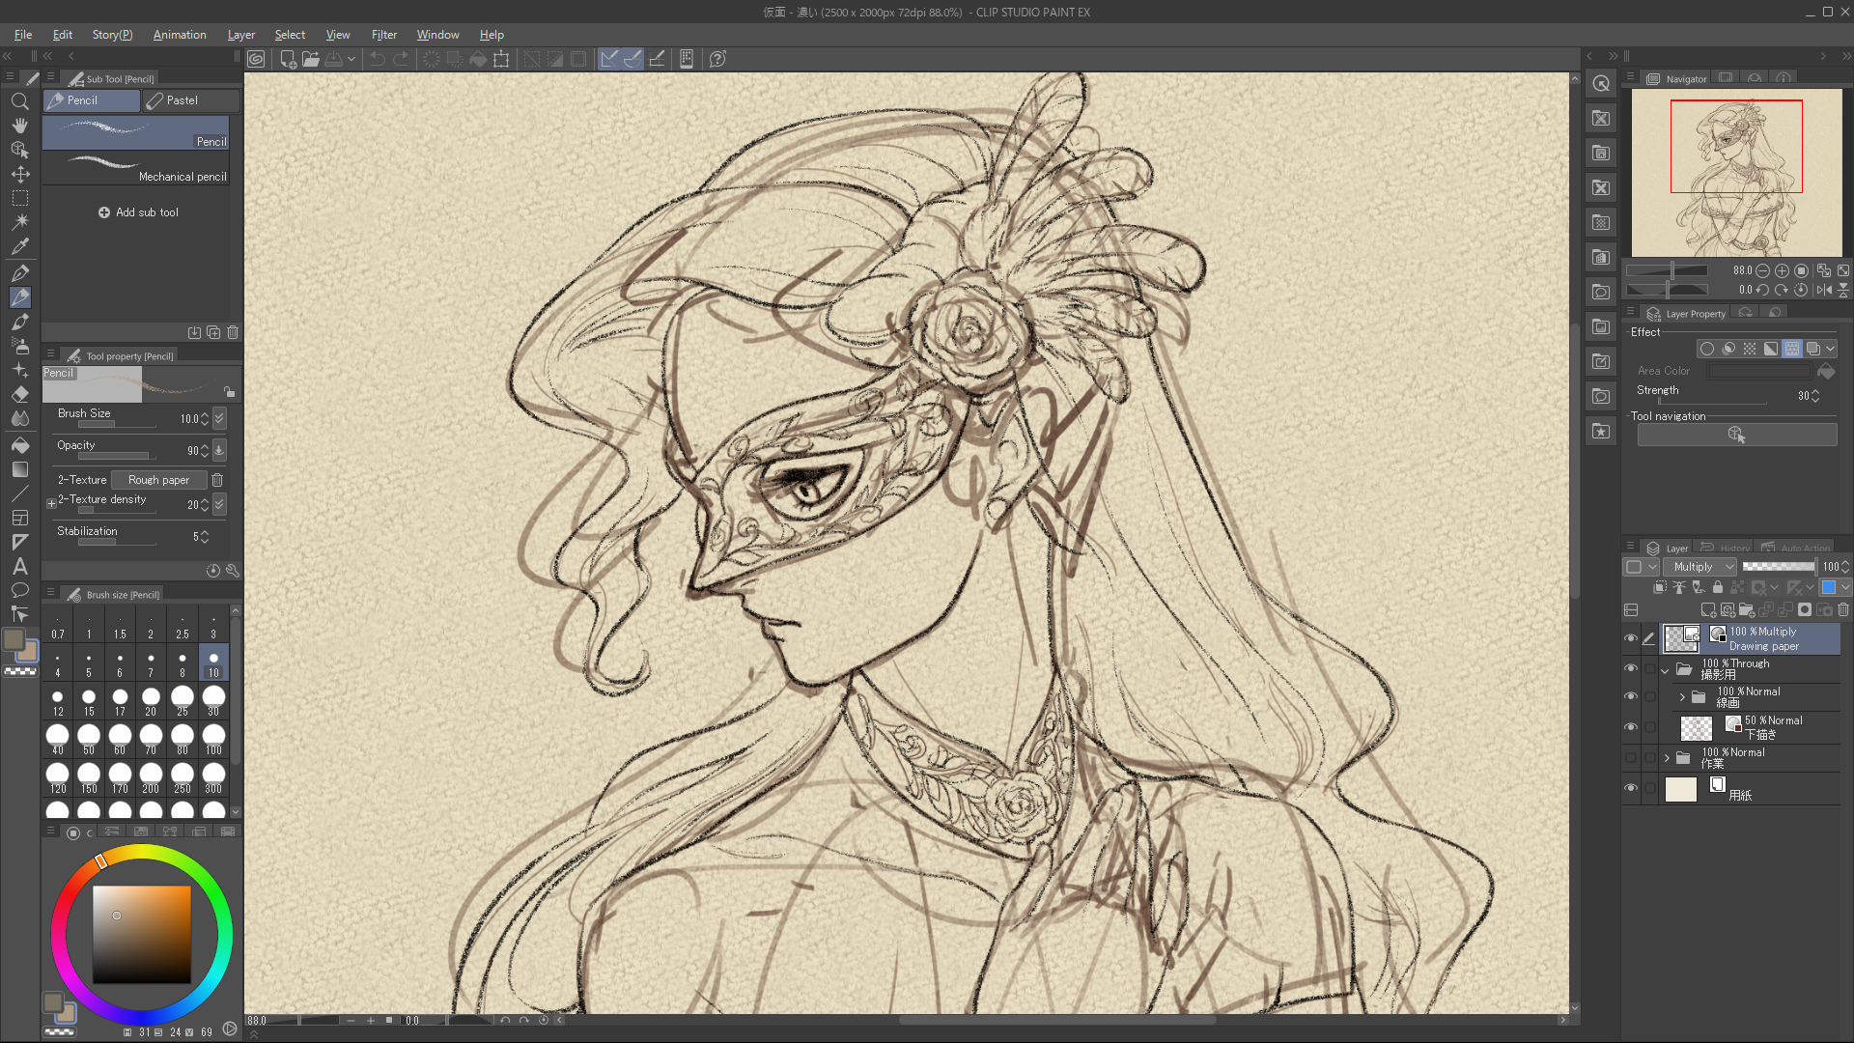Select the Fill bucket tool
The image size is (1854, 1043).
[x=19, y=445]
